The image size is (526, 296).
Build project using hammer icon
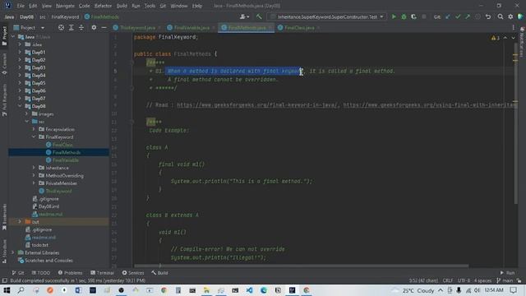[259, 16]
